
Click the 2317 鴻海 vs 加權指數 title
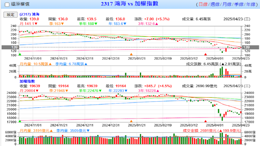(x=129, y=4)
